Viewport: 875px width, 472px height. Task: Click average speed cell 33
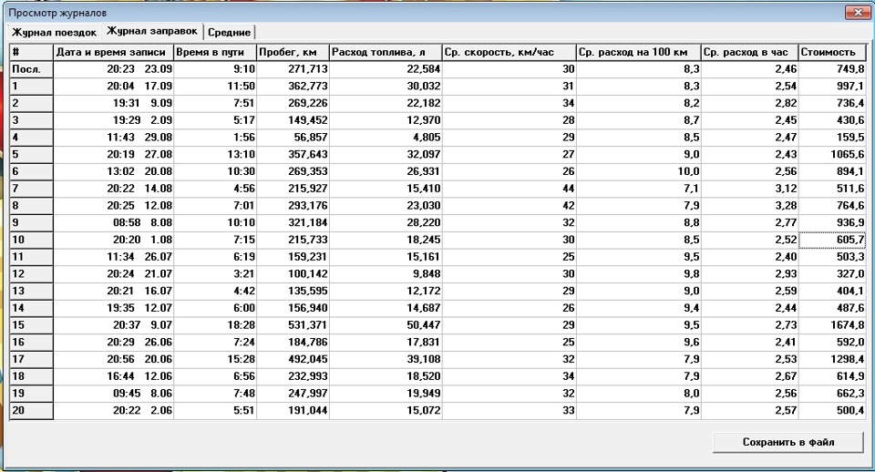509,410
